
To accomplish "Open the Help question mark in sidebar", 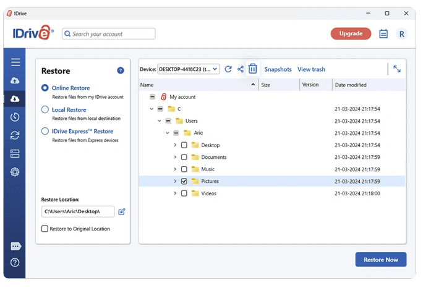I will point(15,263).
